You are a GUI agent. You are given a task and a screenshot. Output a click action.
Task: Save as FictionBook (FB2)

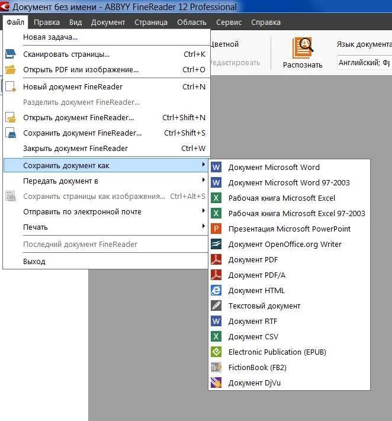289,367
